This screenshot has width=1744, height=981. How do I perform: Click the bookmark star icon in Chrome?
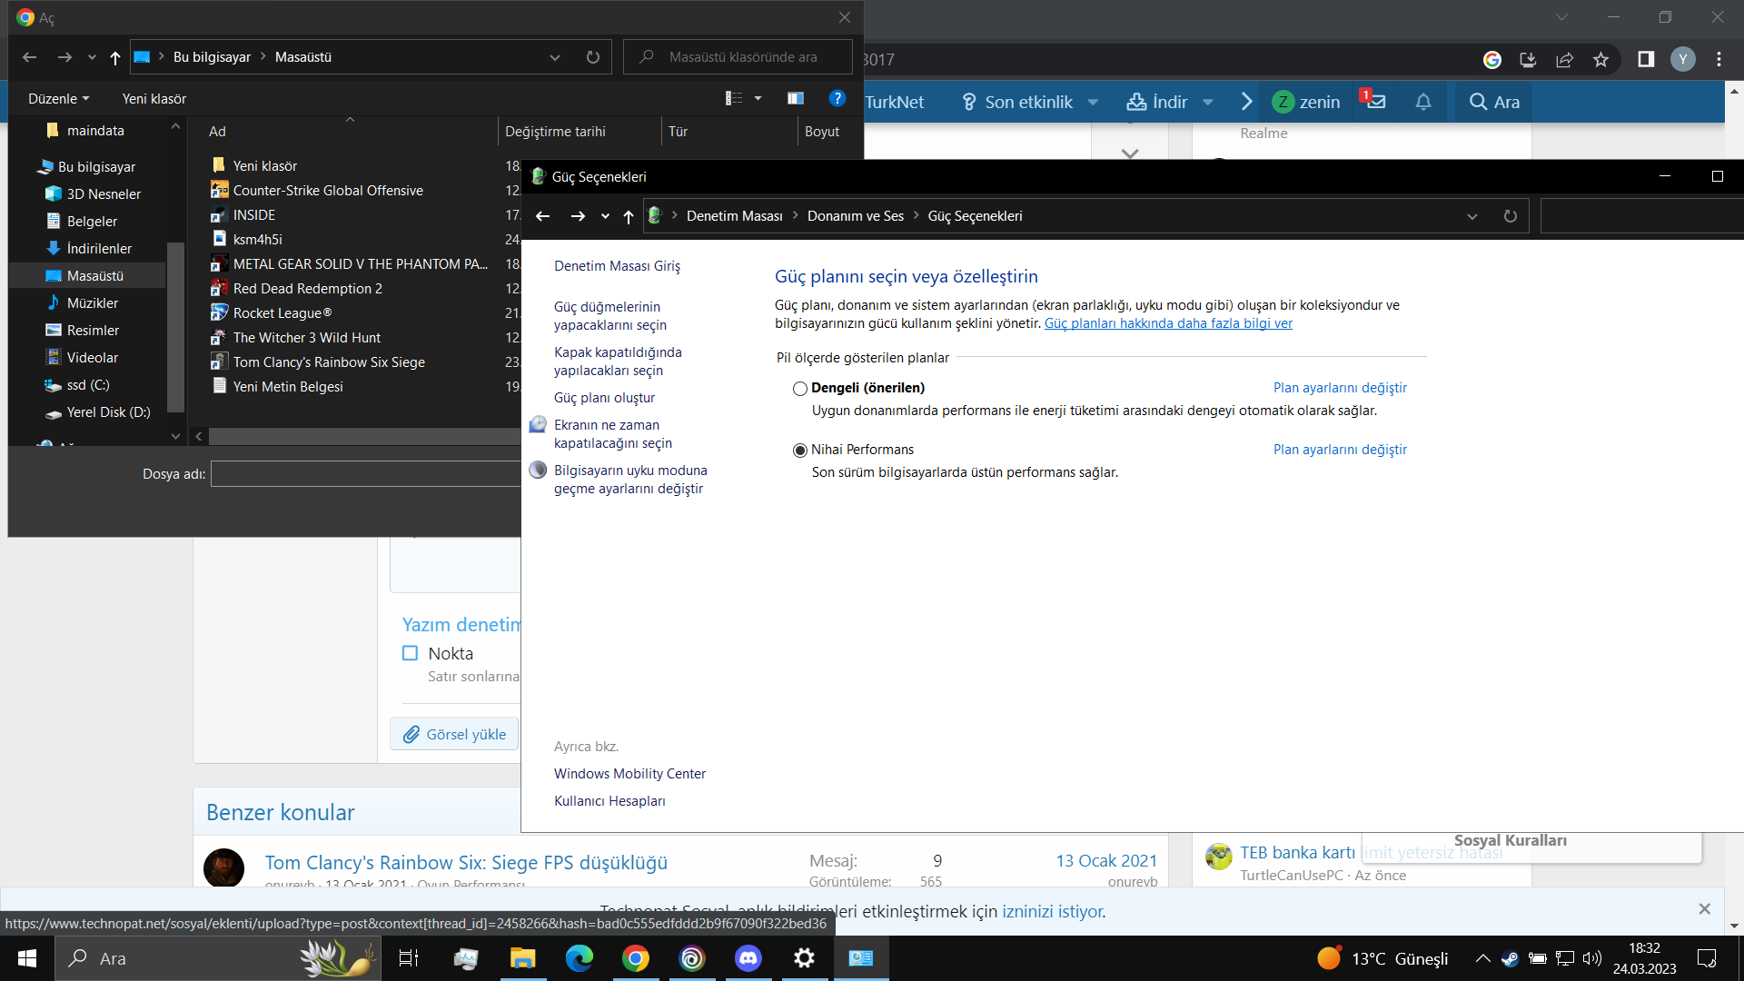[x=1600, y=60]
